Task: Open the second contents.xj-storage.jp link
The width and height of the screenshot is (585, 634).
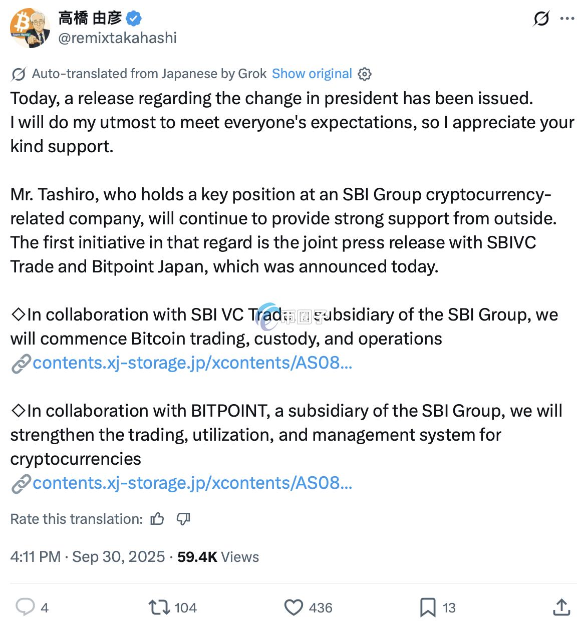Action: tap(192, 483)
